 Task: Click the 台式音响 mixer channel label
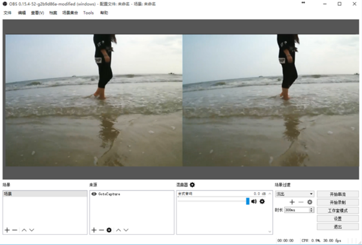[185, 193]
